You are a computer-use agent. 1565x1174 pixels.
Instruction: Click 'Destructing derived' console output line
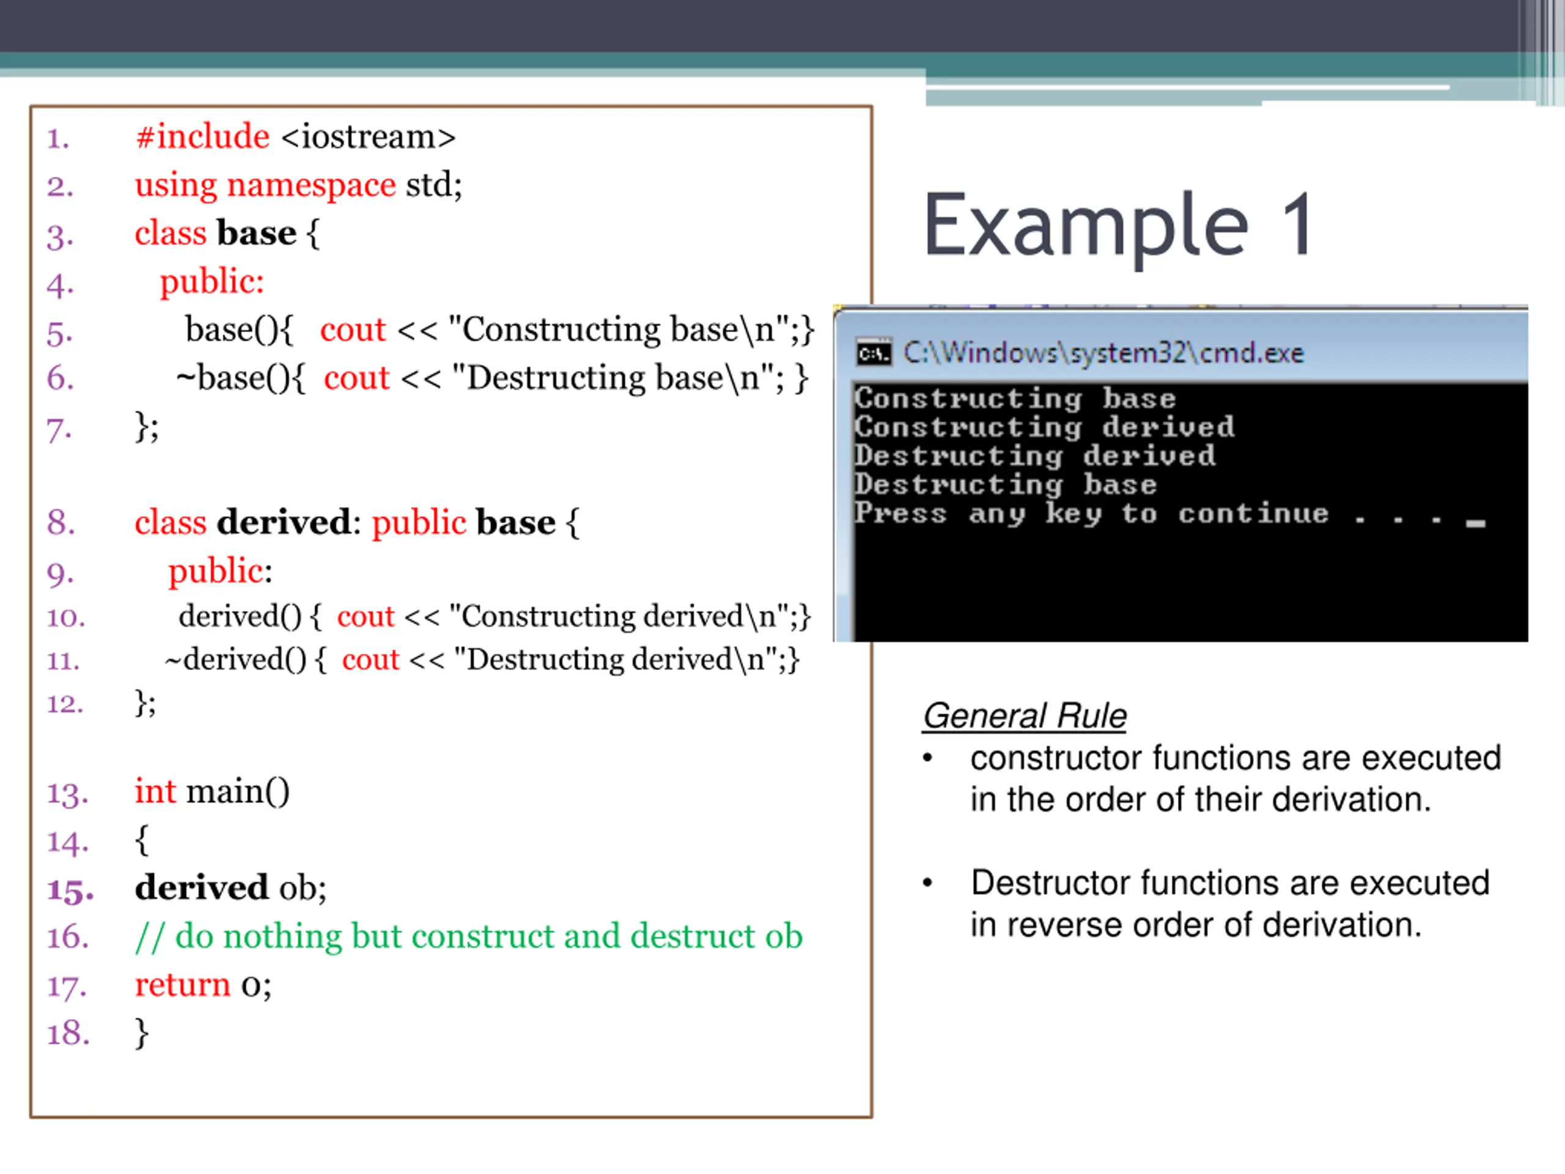click(1034, 456)
